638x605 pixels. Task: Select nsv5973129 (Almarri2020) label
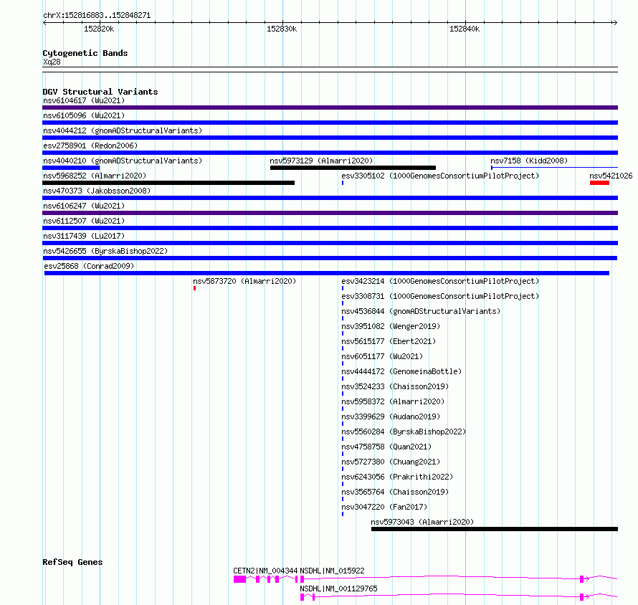point(321,161)
